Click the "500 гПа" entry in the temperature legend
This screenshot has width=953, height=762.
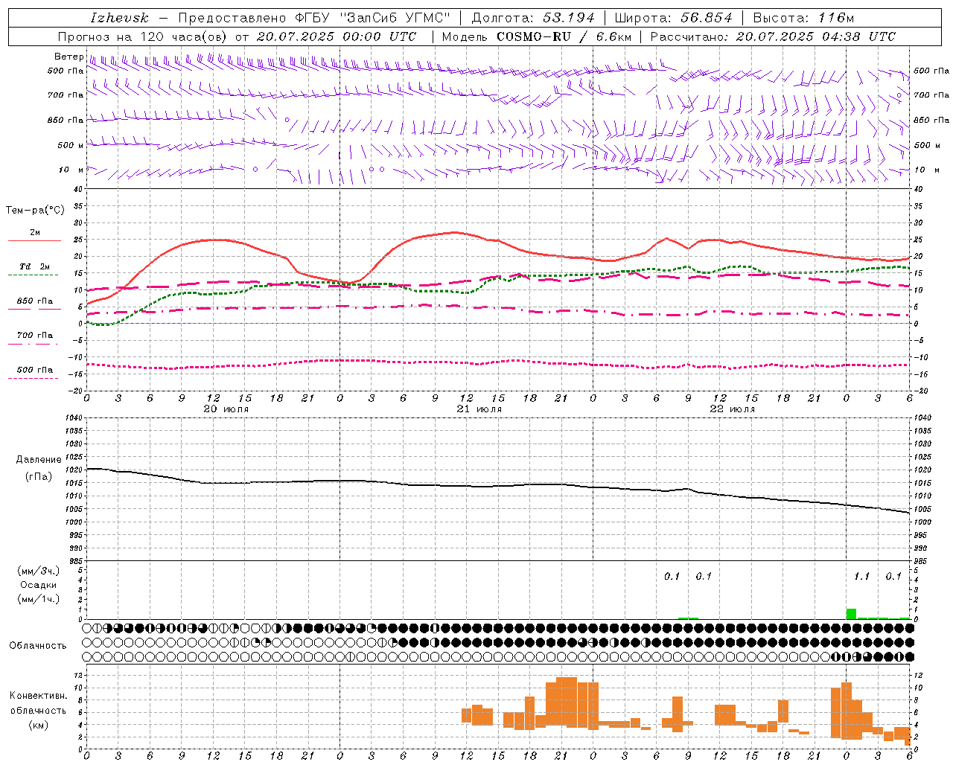click(34, 370)
